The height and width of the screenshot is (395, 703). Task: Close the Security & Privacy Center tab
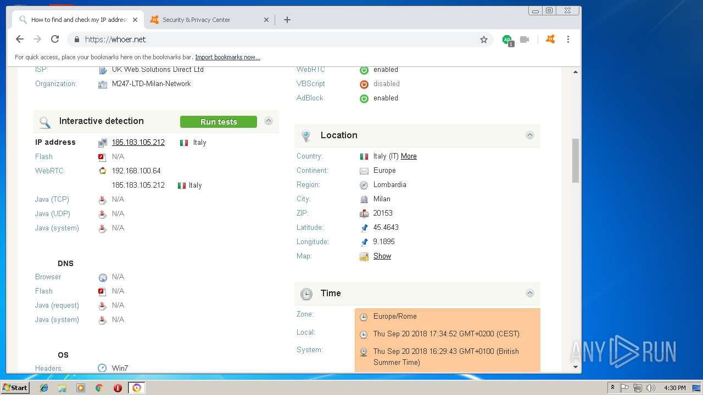pyautogui.click(x=266, y=20)
